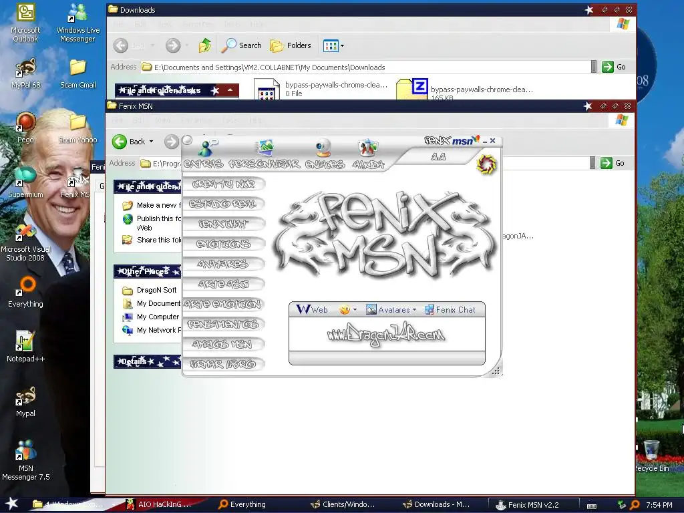Expand the Details panel header

[148, 361]
